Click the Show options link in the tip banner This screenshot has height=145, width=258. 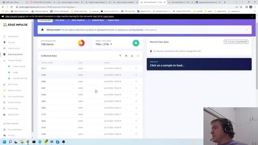tap(151, 30)
